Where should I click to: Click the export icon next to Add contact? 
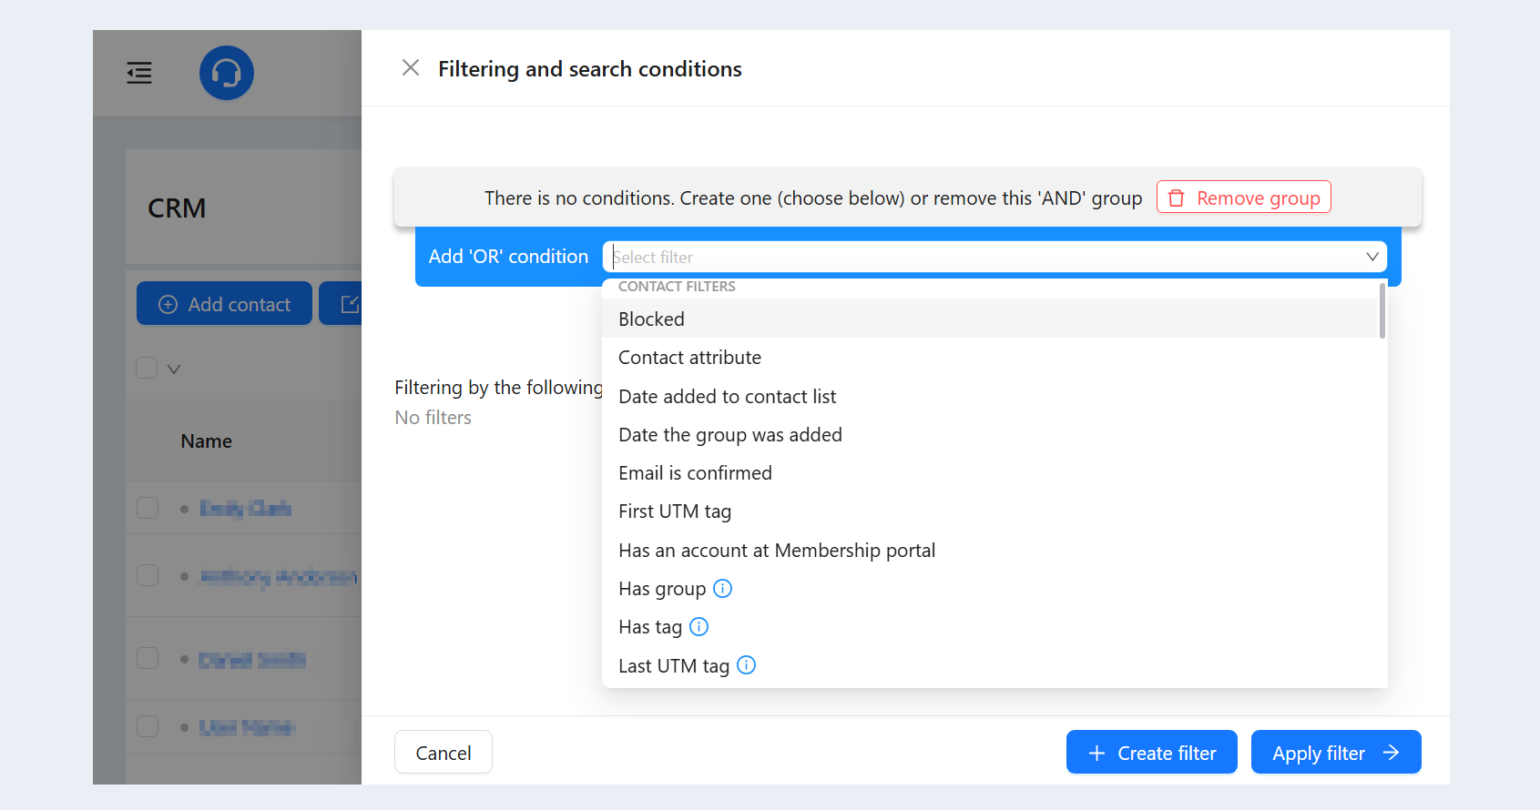[x=349, y=304]
